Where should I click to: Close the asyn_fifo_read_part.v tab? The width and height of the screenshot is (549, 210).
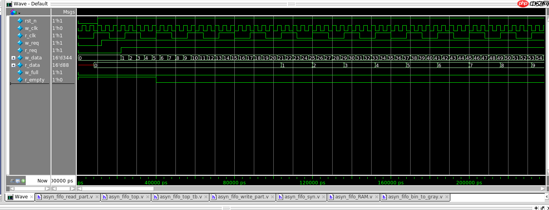coord(97,197)
